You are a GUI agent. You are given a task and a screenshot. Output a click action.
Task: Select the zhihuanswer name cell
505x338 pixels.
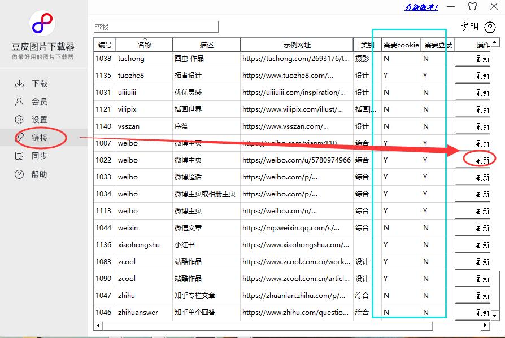[x=144, y=312]
